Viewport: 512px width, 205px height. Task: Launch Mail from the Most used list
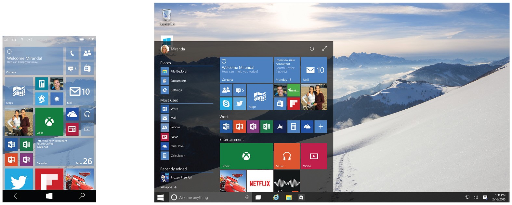[187, 118]
